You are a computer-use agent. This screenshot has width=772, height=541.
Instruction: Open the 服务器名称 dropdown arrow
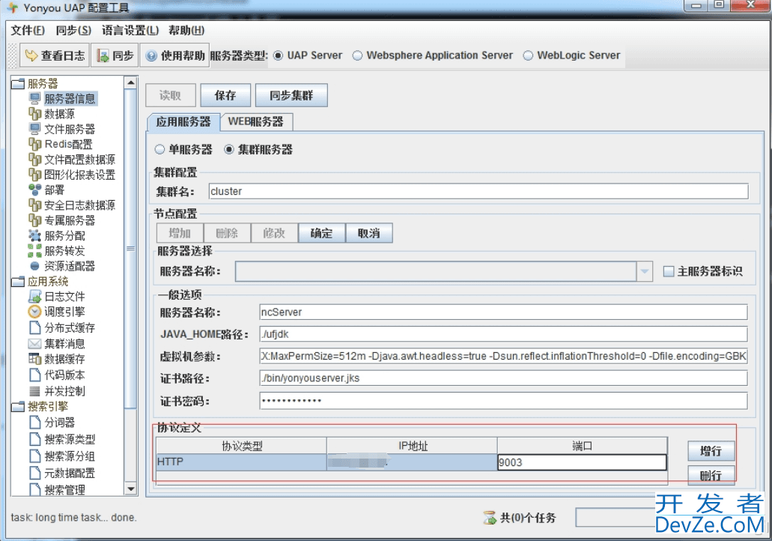coord(645,271)
